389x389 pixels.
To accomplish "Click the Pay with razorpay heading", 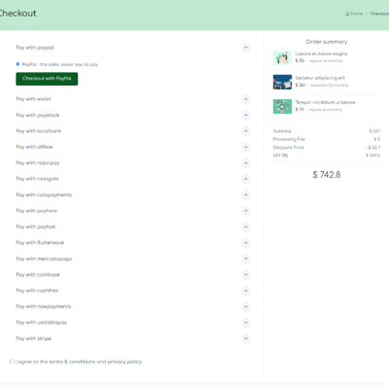I will (38, 163).
